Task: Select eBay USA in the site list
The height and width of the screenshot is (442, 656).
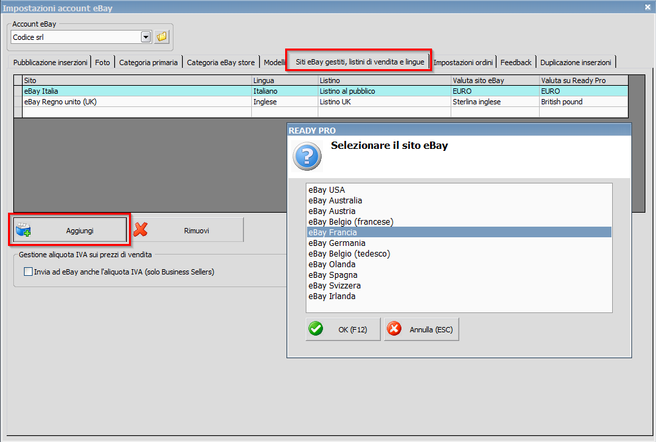Action: (x=459, y=190)
